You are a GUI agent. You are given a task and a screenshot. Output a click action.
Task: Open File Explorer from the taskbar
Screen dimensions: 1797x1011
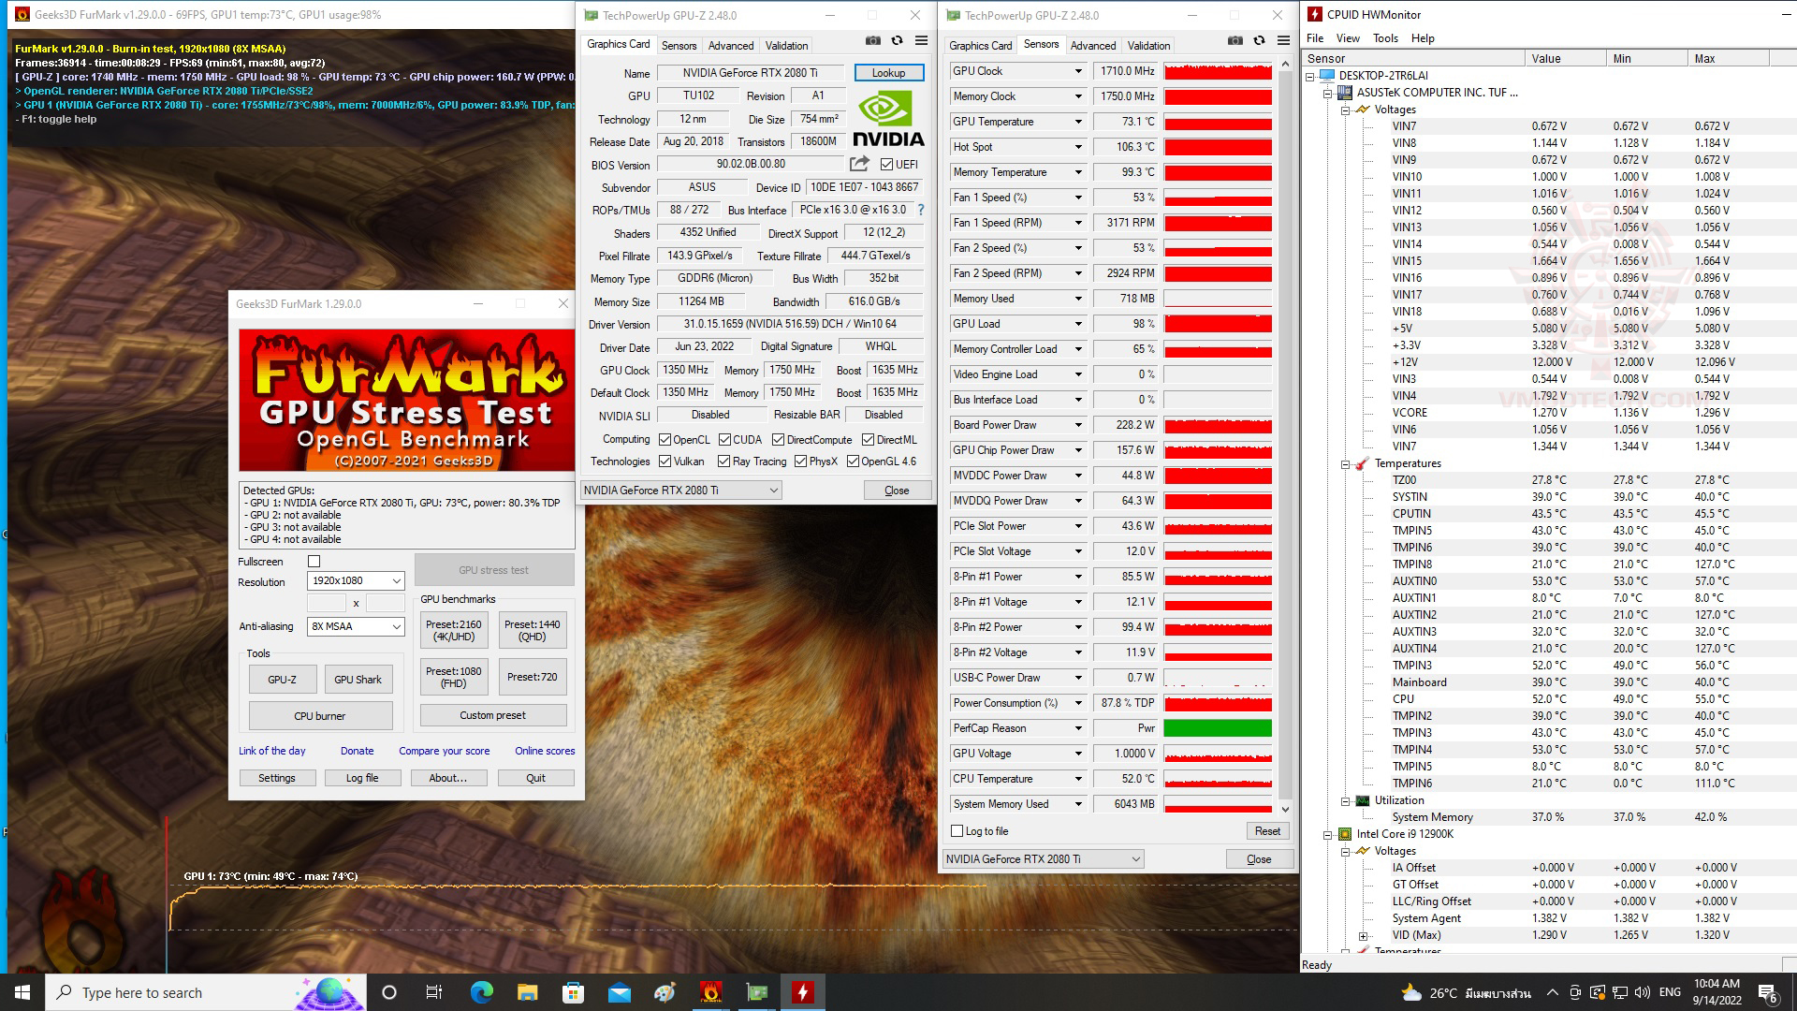tap(527, 992)
